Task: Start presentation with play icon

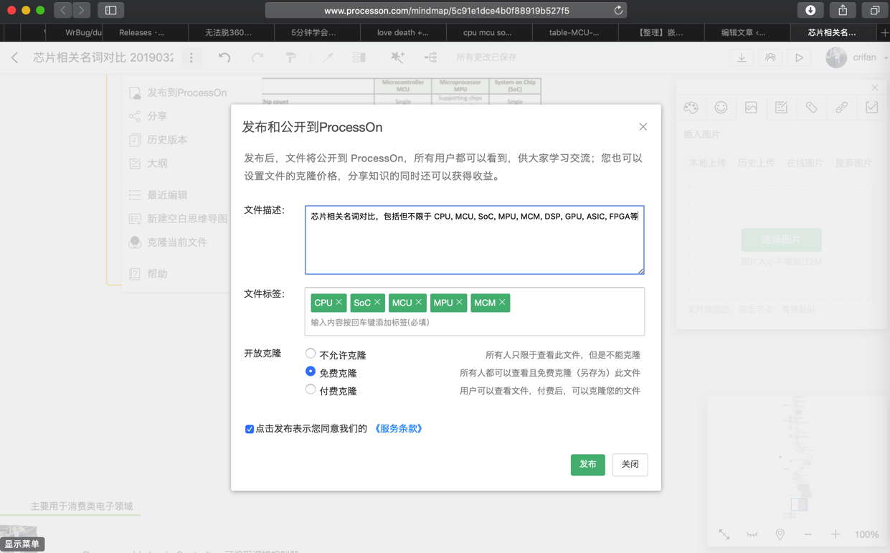Action: point(799,57)
